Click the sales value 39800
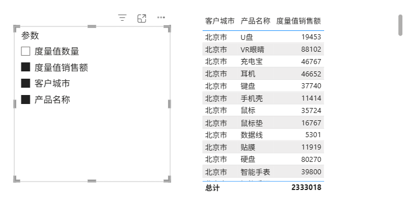The height and width of the screenshot is (208, 408). (x=311, y=171)
